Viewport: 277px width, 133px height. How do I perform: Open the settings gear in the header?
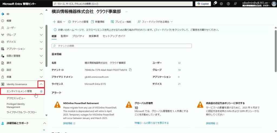[221, 4]
